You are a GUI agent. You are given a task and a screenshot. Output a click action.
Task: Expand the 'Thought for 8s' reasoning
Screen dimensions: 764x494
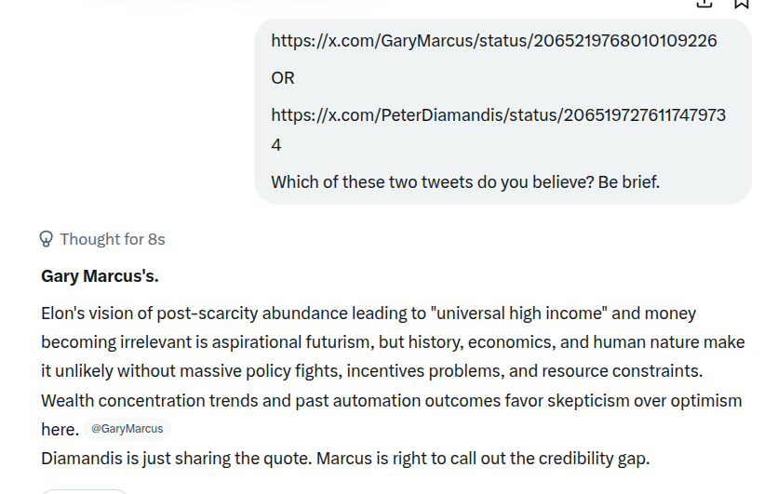coord(113,239)
